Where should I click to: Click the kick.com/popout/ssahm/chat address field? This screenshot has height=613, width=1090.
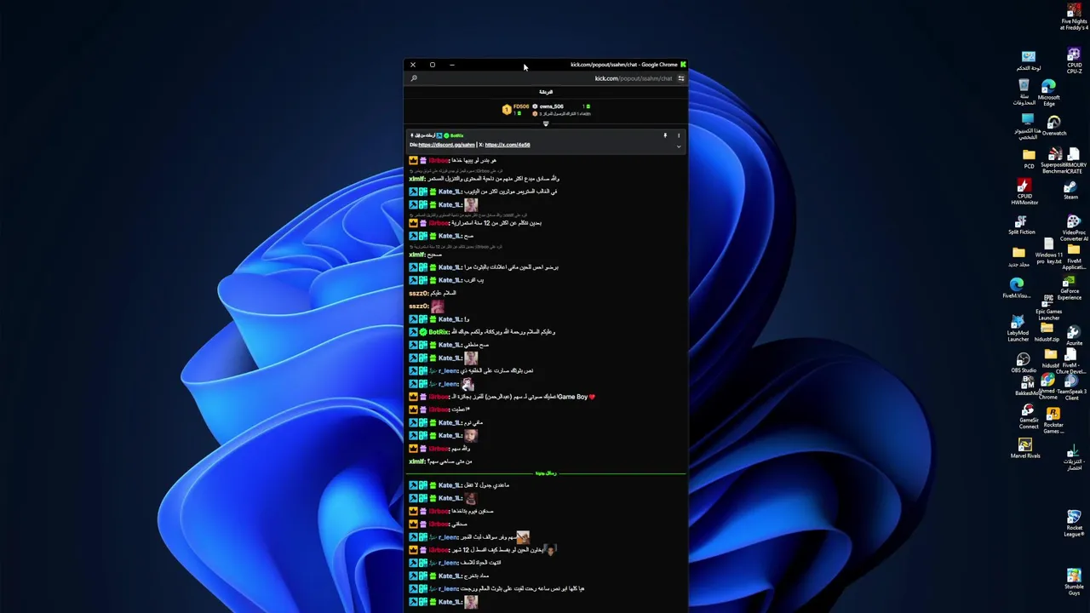(634, 78)
